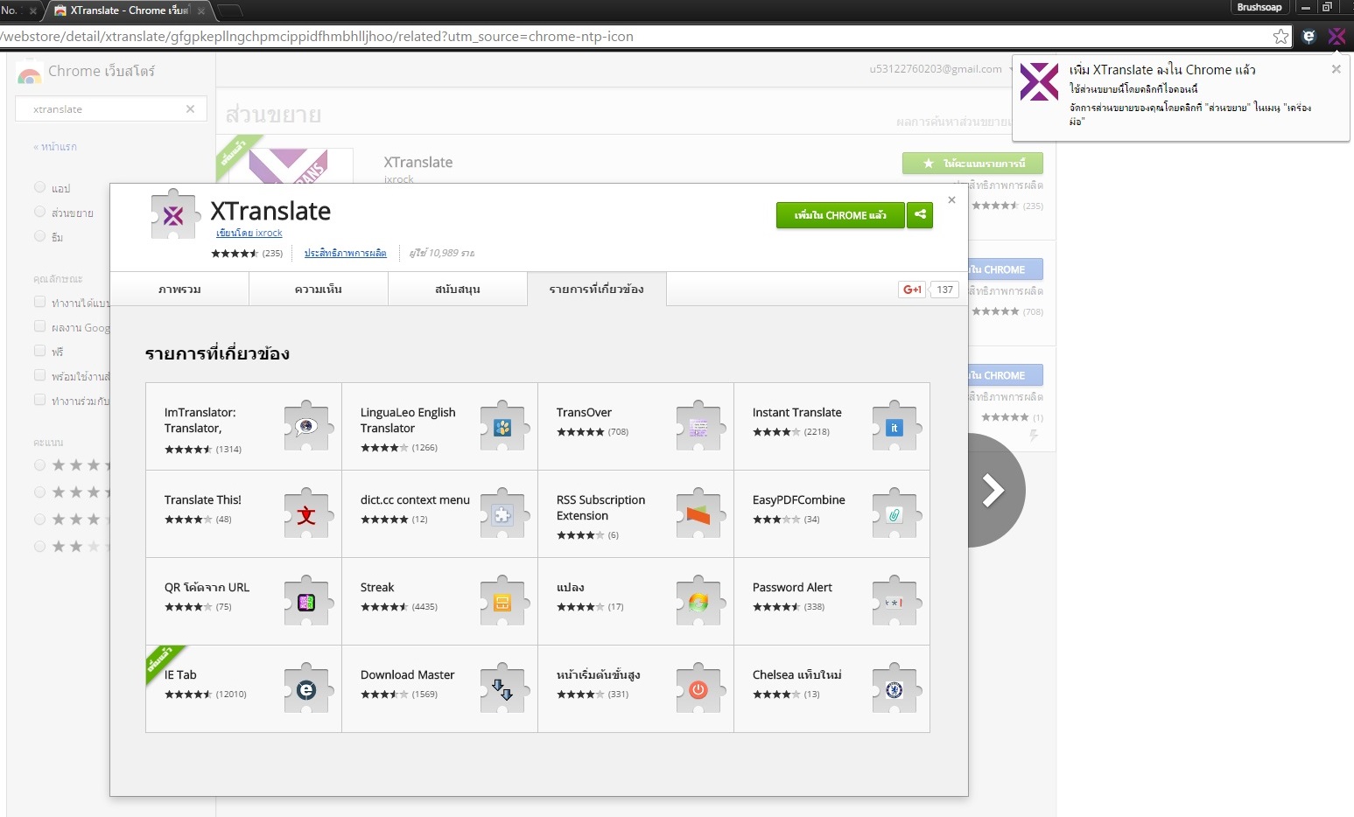Open the author link ixrock
Viewport: 1354px width, 817px height.
[x=249, y=234]
